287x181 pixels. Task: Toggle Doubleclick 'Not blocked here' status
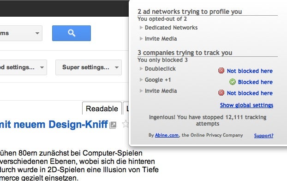pos(250,71)
